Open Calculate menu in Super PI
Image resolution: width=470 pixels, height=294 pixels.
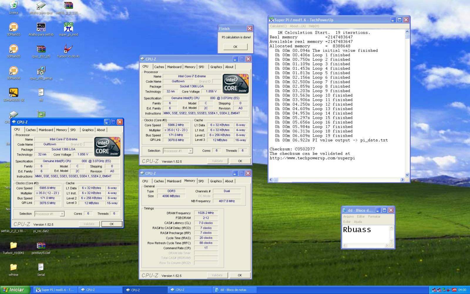(278, 26)
